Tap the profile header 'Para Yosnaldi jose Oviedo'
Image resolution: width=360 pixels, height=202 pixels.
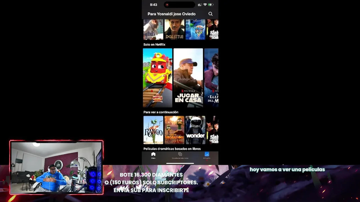pos(172,14)
